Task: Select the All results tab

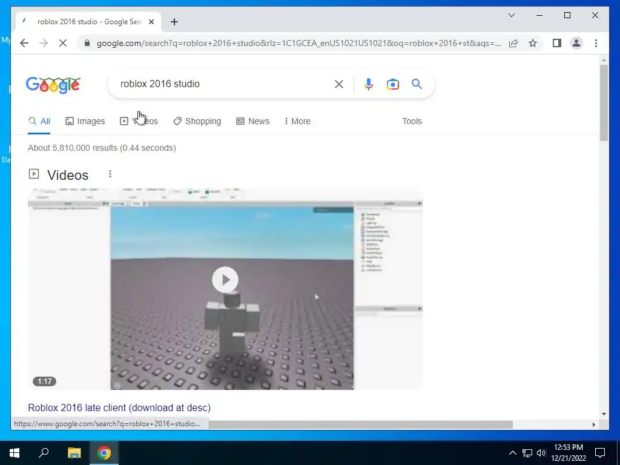Action: (39, 121)
